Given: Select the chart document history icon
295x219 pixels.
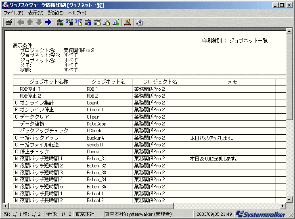Looking at the screenshot, I should pos(107,22).
